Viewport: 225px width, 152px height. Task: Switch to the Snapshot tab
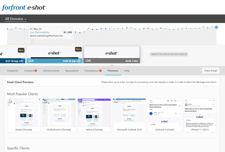13,71
